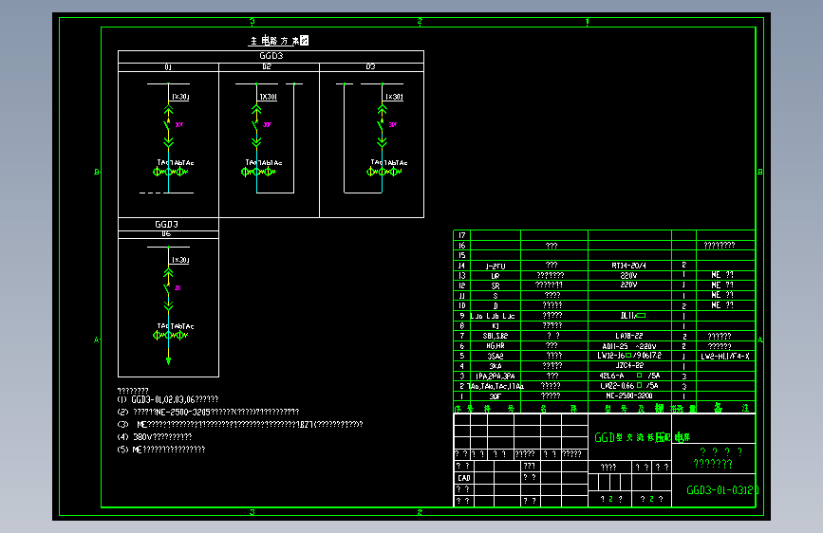Click the AD11-25 ~220V cell
Image resolution: width=823 pixels, height=533 pixels.
628,346
